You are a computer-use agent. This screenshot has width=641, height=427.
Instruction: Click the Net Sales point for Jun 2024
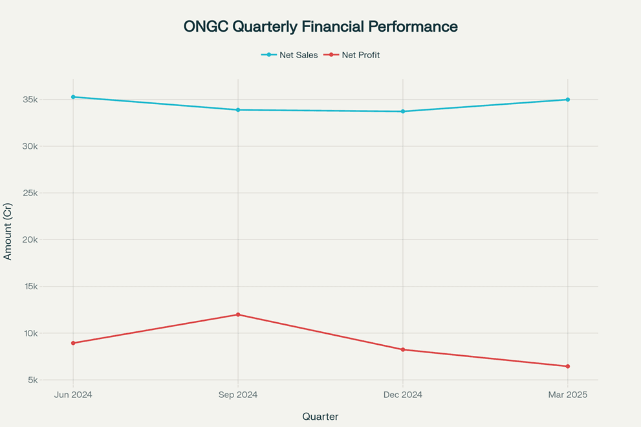(x=73, y=97)
